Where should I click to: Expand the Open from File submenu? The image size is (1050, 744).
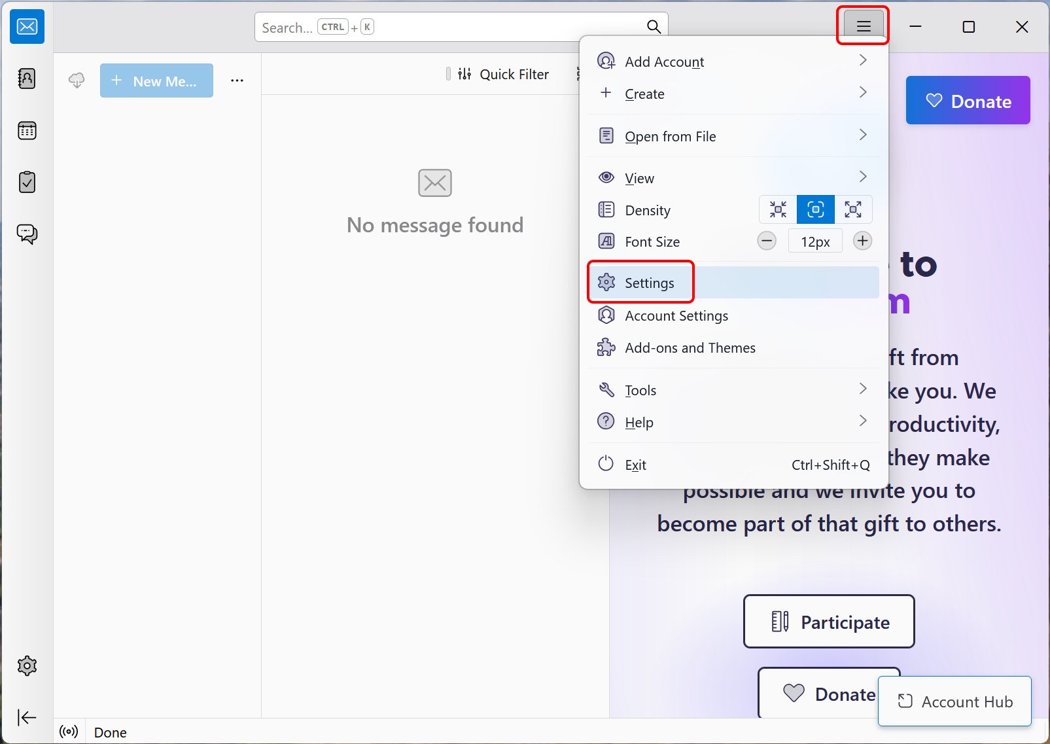point(734,136)
